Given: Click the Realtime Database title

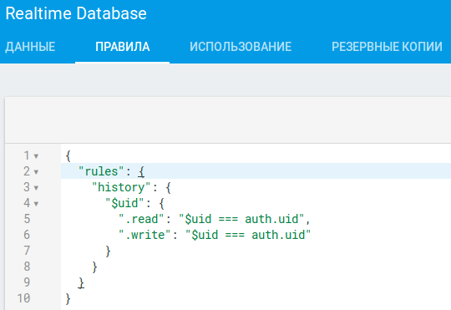Looking at the screenshot, I should point(76,13).
